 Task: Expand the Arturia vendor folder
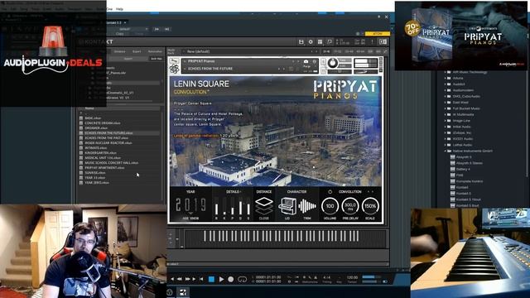tap(446, 78)
